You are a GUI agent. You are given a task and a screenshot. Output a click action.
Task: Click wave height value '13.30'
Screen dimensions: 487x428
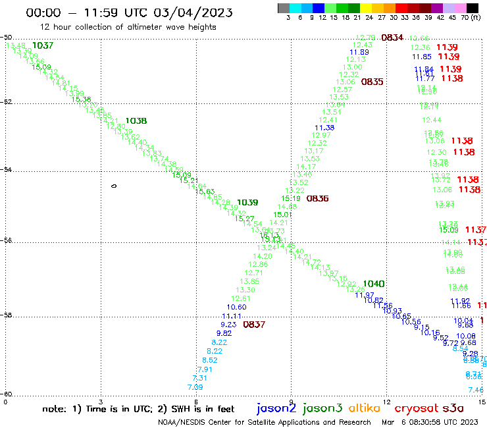click(245, 290)
